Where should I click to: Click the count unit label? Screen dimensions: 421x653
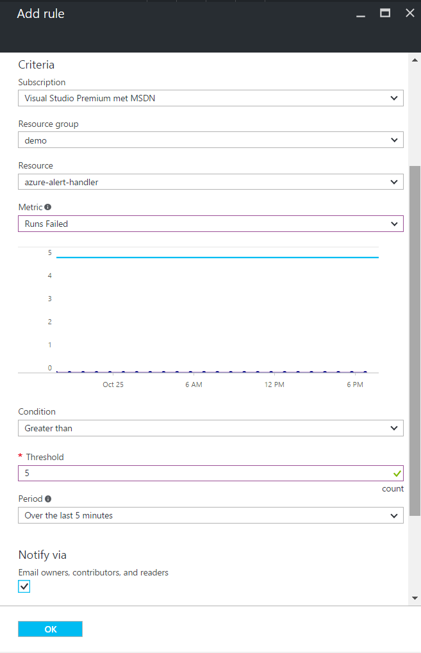click(x=393, y=488)
